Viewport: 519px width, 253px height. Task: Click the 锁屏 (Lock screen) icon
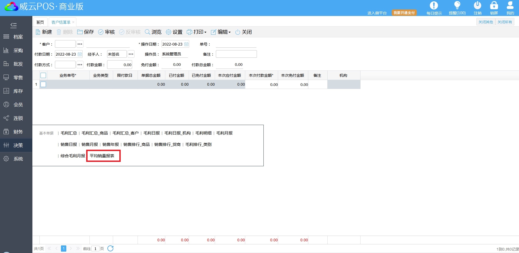(x=494, y=6)
